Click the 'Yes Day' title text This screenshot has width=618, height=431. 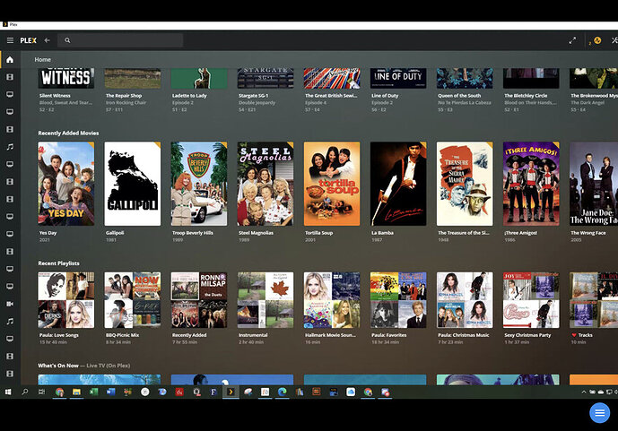(48, 233)
